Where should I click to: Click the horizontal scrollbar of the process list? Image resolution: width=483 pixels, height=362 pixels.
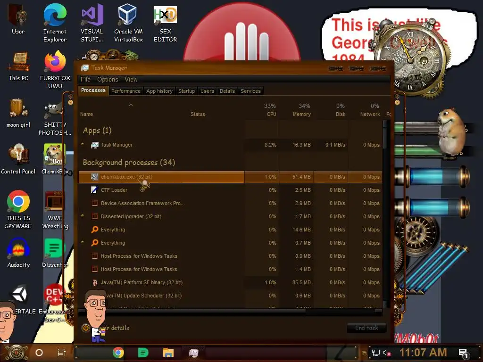click(192, 311)
